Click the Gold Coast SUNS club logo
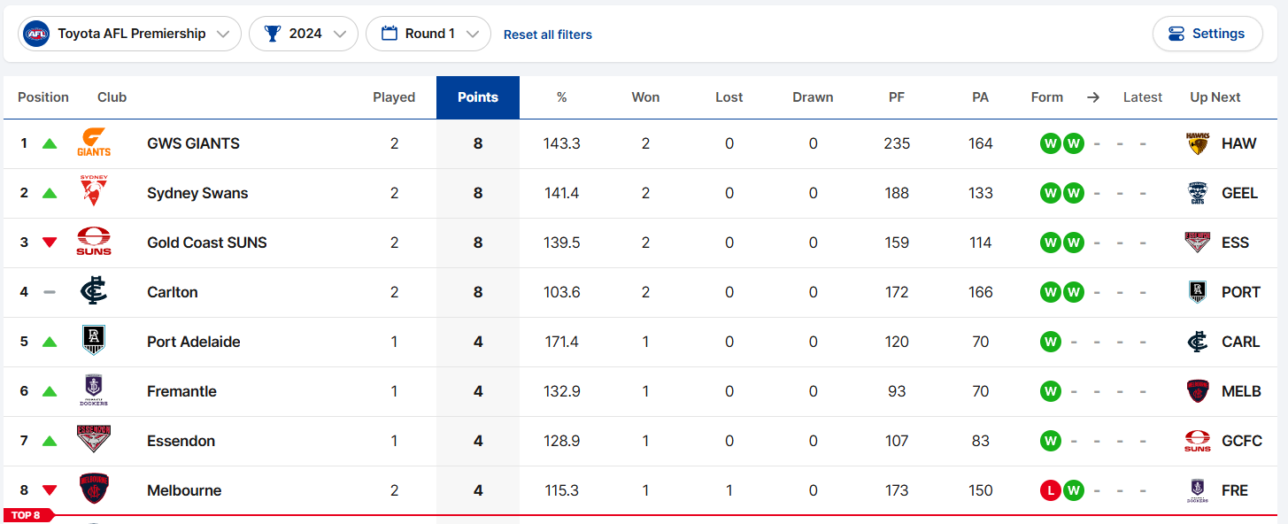The width and height of the screenshot is (1288, 524). click(x=94, y=243)
